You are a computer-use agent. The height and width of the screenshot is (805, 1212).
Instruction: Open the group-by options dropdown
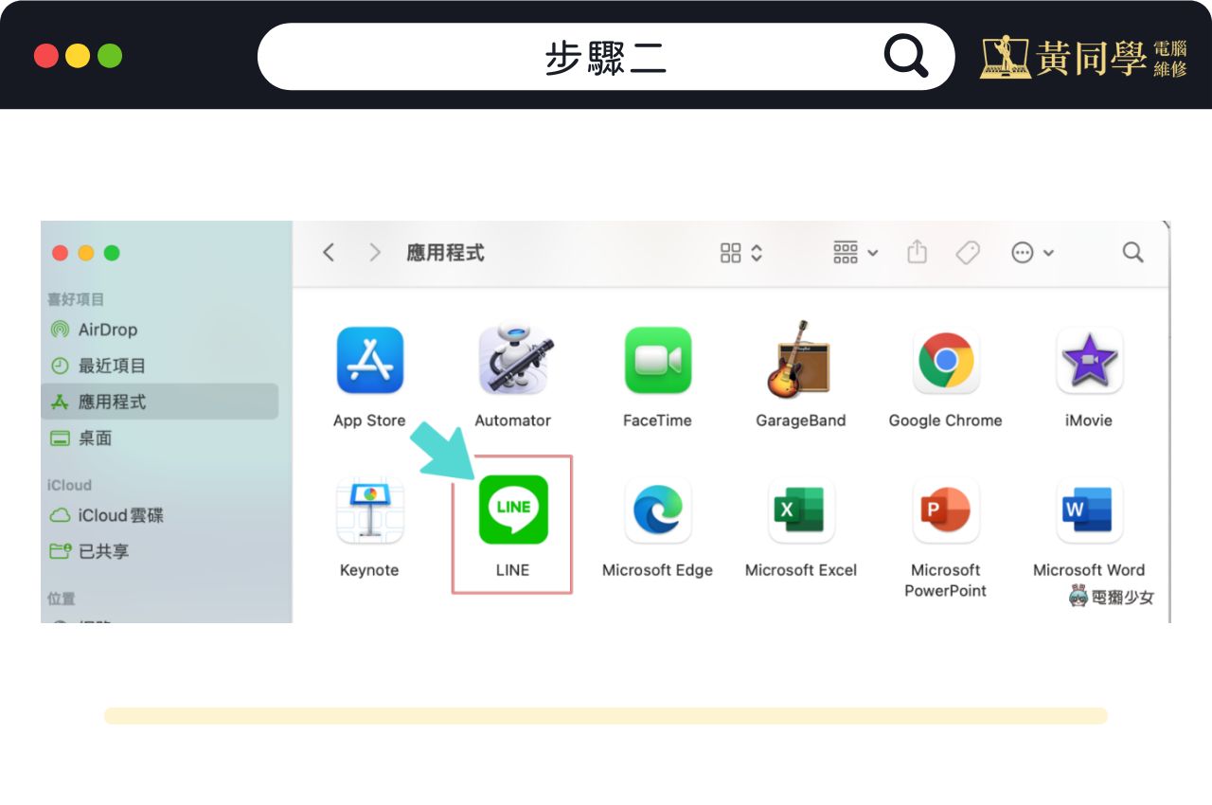[855, 252]
